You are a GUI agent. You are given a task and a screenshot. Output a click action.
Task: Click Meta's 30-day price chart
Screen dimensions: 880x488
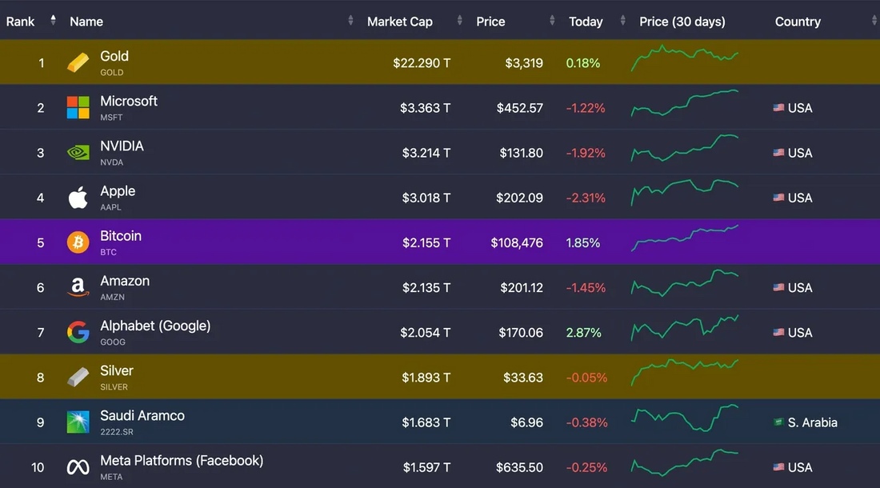coord(685,462)
